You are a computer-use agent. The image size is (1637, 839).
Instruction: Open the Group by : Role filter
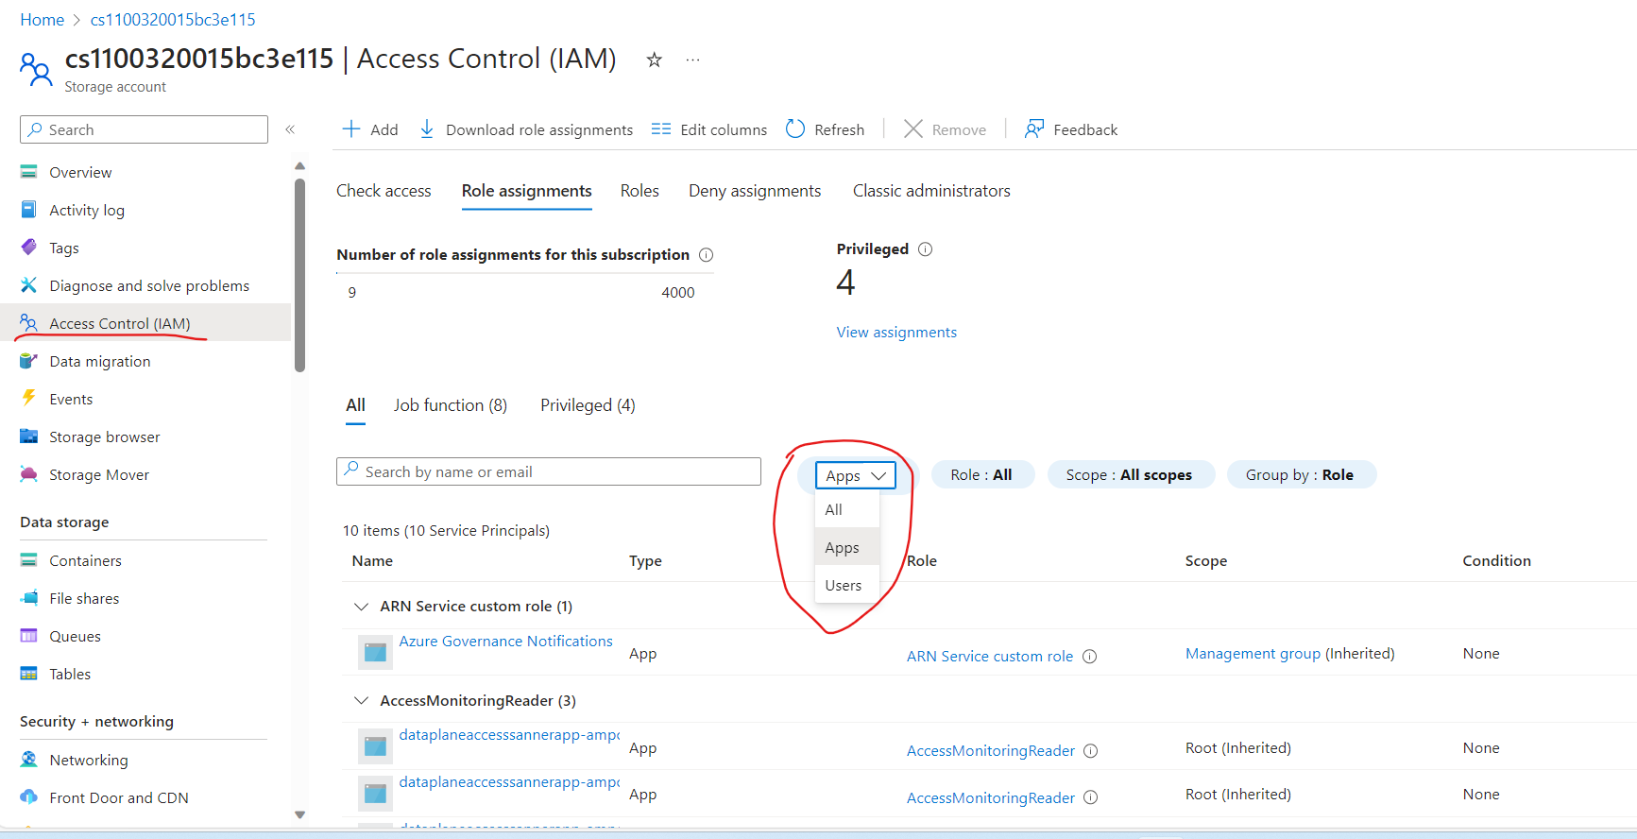point(1301,474)
